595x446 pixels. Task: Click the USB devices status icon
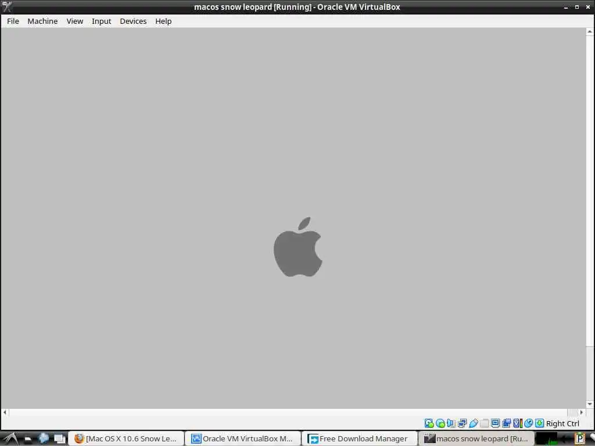[x=473, y=423]
